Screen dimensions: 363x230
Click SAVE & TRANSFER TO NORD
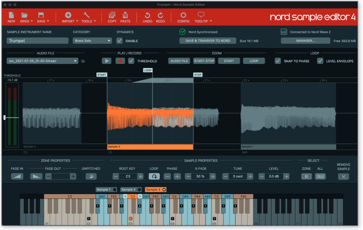pos(208,41)
